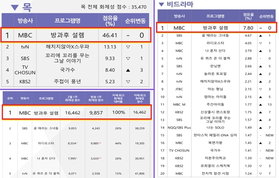The width and height of the screenshot is (279, 178).
Task: Click the up arrow in the 런닝맨 row
Action: tap(259, 66)
